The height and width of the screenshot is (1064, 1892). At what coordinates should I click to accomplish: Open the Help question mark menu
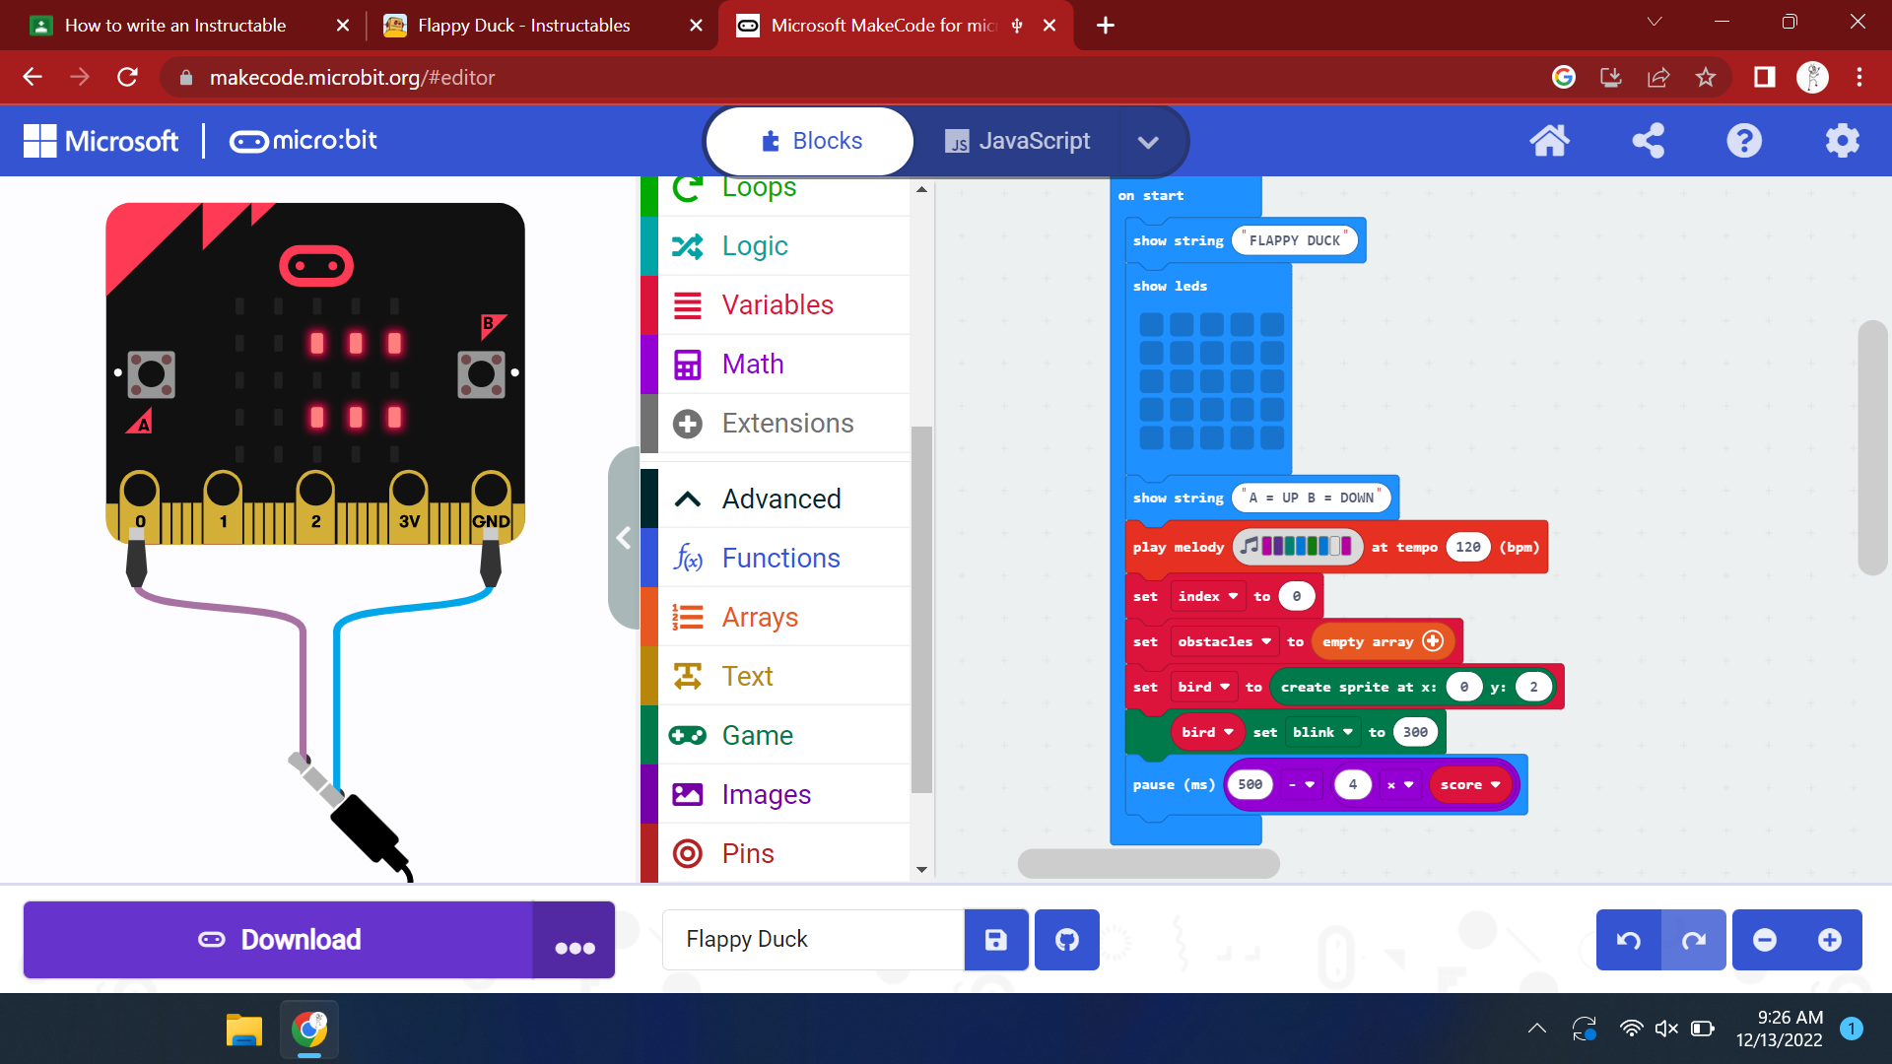1743,141
